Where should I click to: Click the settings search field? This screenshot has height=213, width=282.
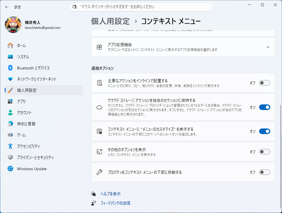(x=141, y=7)
